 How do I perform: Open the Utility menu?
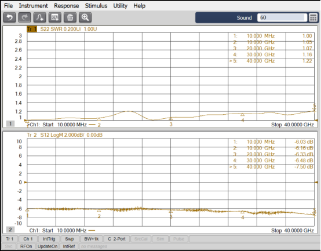tap(121, 6)
